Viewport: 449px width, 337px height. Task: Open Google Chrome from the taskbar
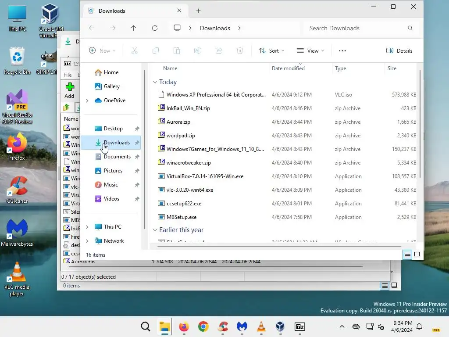pos(203,326)
